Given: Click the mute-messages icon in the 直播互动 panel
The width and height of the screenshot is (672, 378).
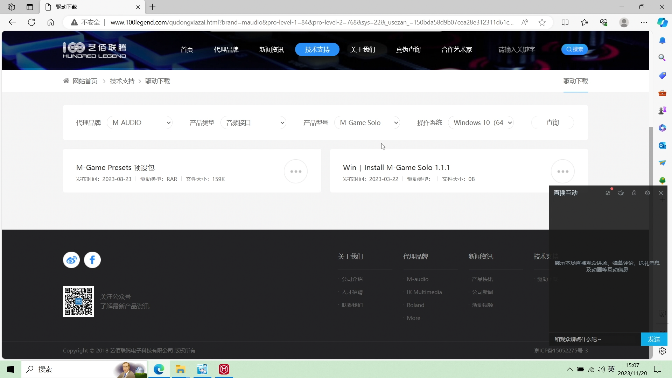Looking at the screenshot, I should point(621,193).
